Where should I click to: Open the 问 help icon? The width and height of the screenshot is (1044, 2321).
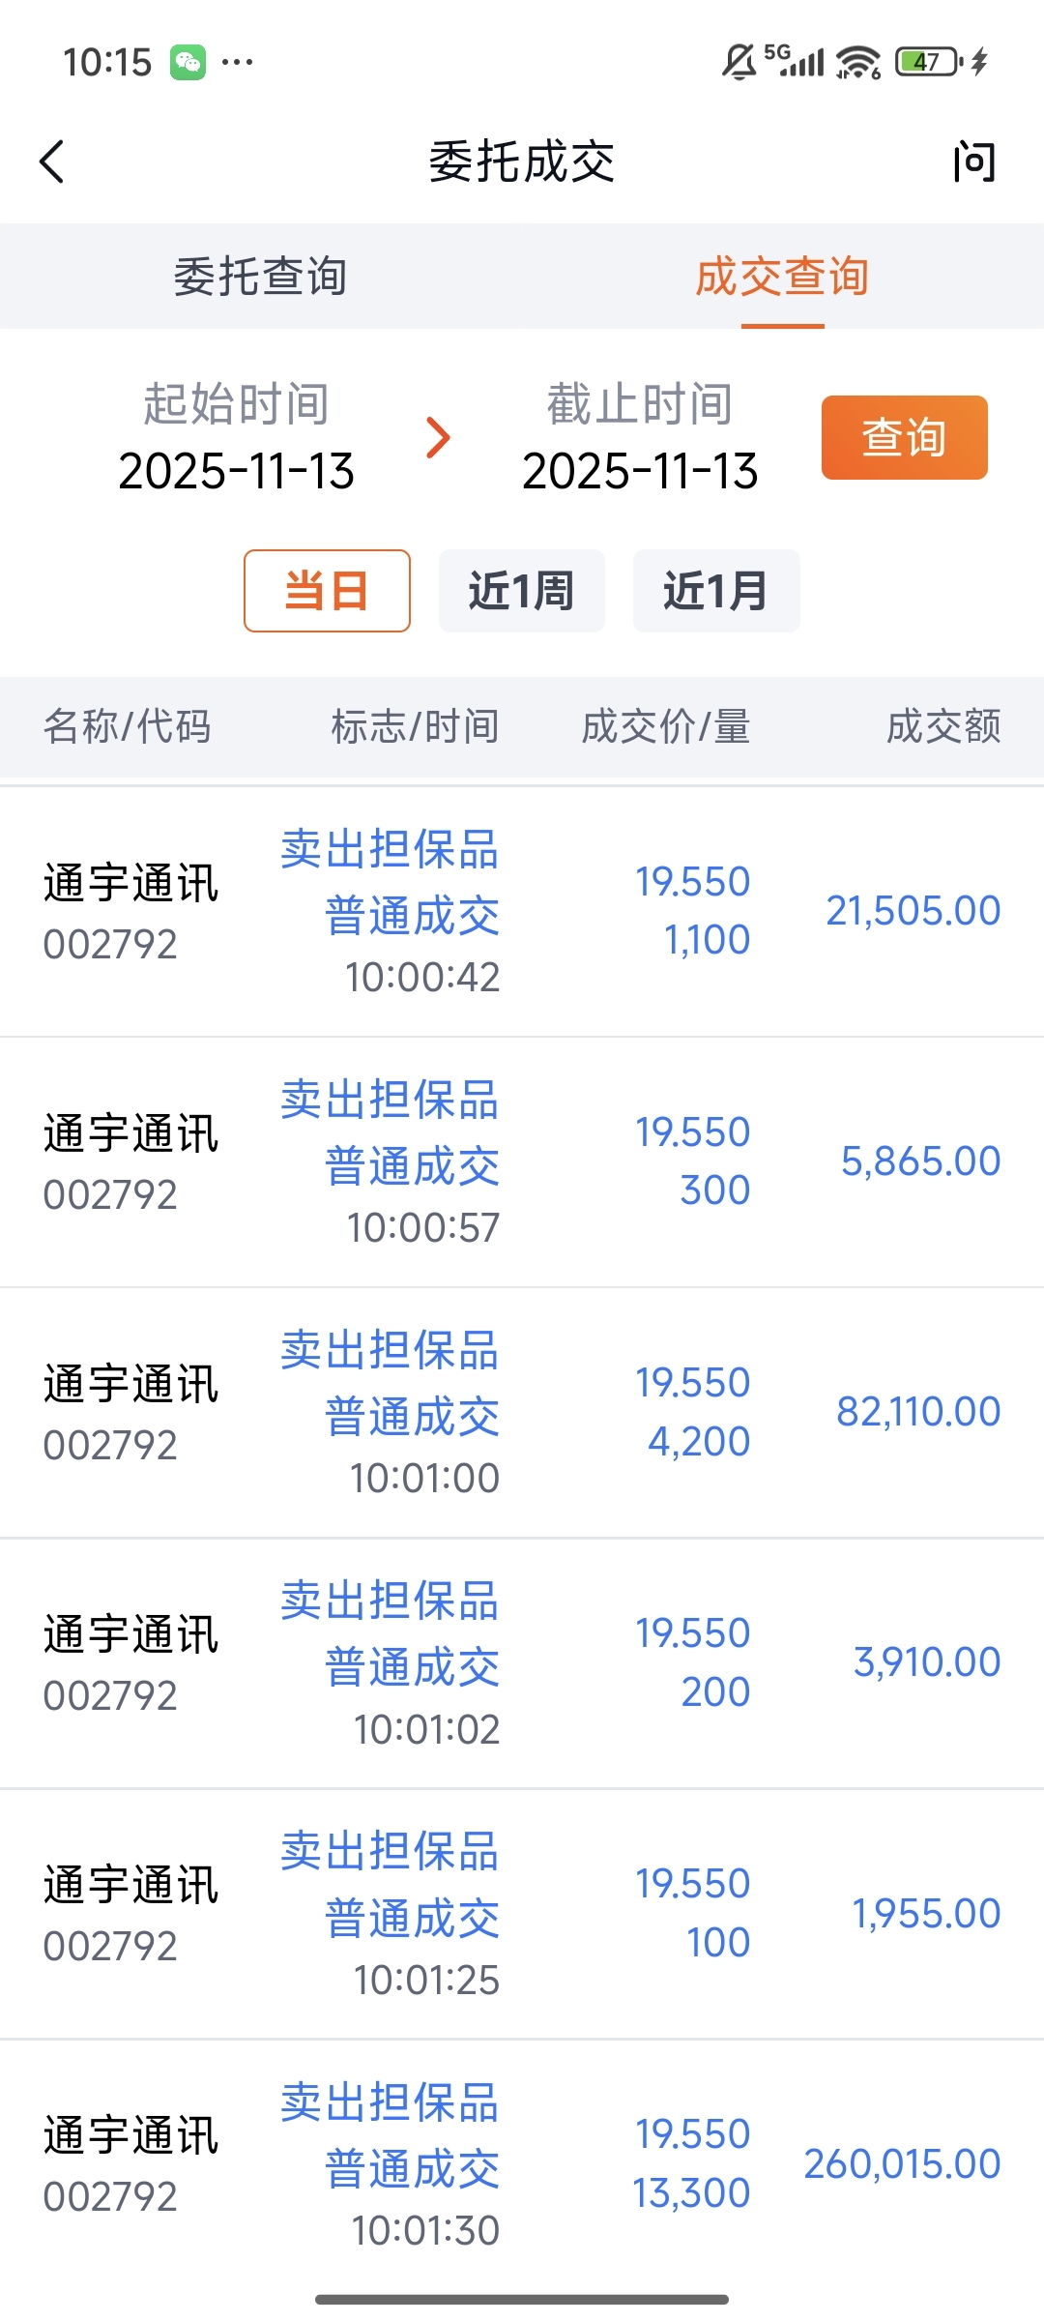(x=973, y=162)
